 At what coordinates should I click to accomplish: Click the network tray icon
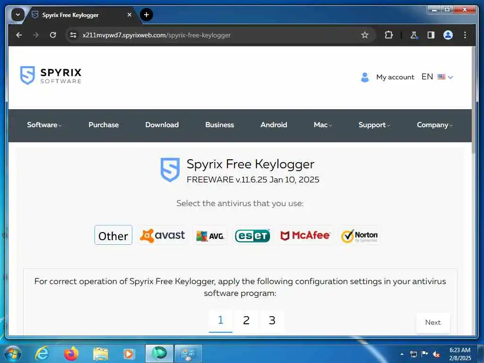point(413,354)
